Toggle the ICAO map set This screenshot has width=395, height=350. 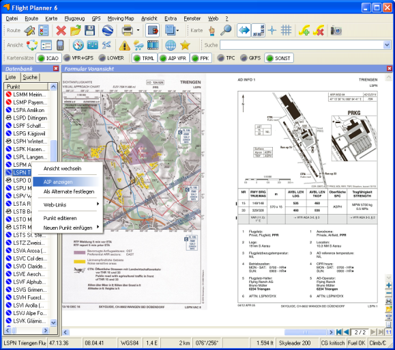tap(48, 58)
